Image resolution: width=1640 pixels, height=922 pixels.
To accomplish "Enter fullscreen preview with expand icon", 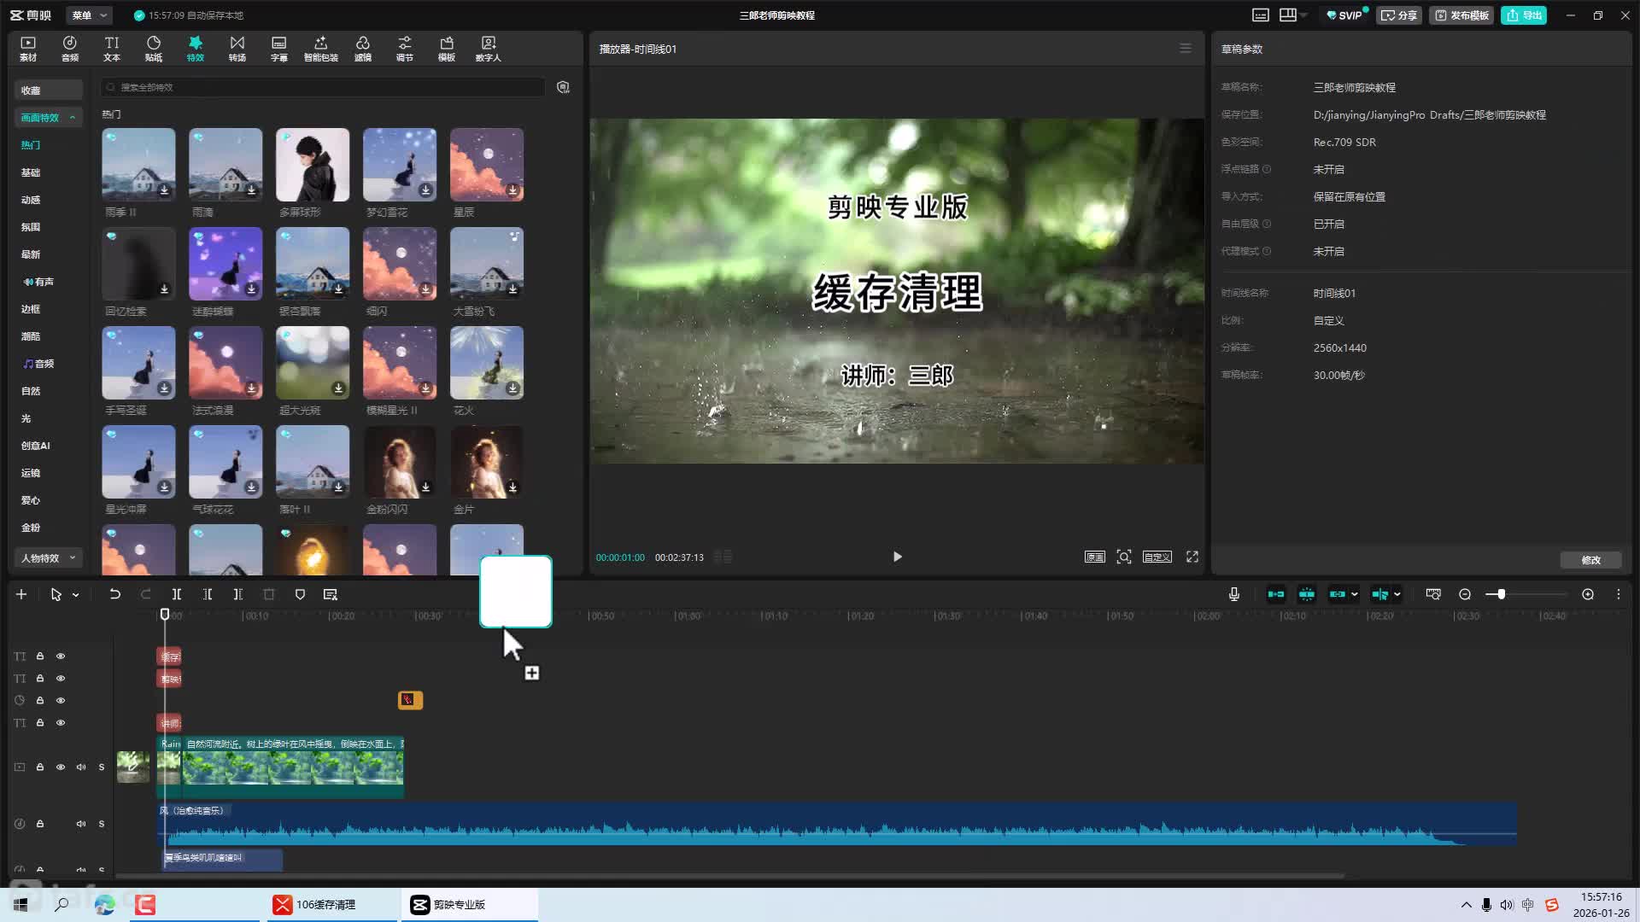I will pos(1192,557).
